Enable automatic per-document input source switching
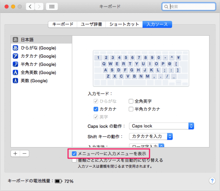The height and width of the screenshot is (191, 220). (x=74, y=160)
